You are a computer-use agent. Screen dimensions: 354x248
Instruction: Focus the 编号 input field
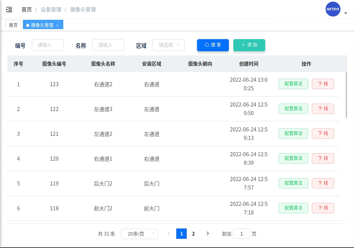(48, 45)
